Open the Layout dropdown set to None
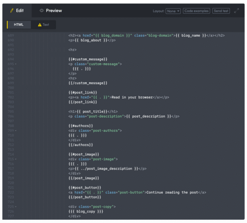The image size is (247, 223). pyautogui.click(x=173, y=11)
